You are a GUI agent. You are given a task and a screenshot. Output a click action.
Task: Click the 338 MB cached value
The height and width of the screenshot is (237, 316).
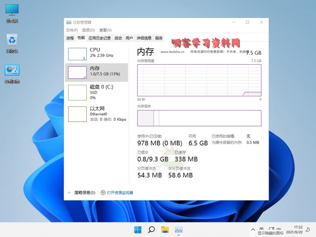point(186,159)
